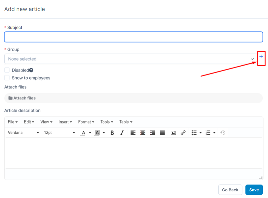Open the Group dropdown showing None selected
This screenshot has height=198, width=268.
[x=131, y=59]
